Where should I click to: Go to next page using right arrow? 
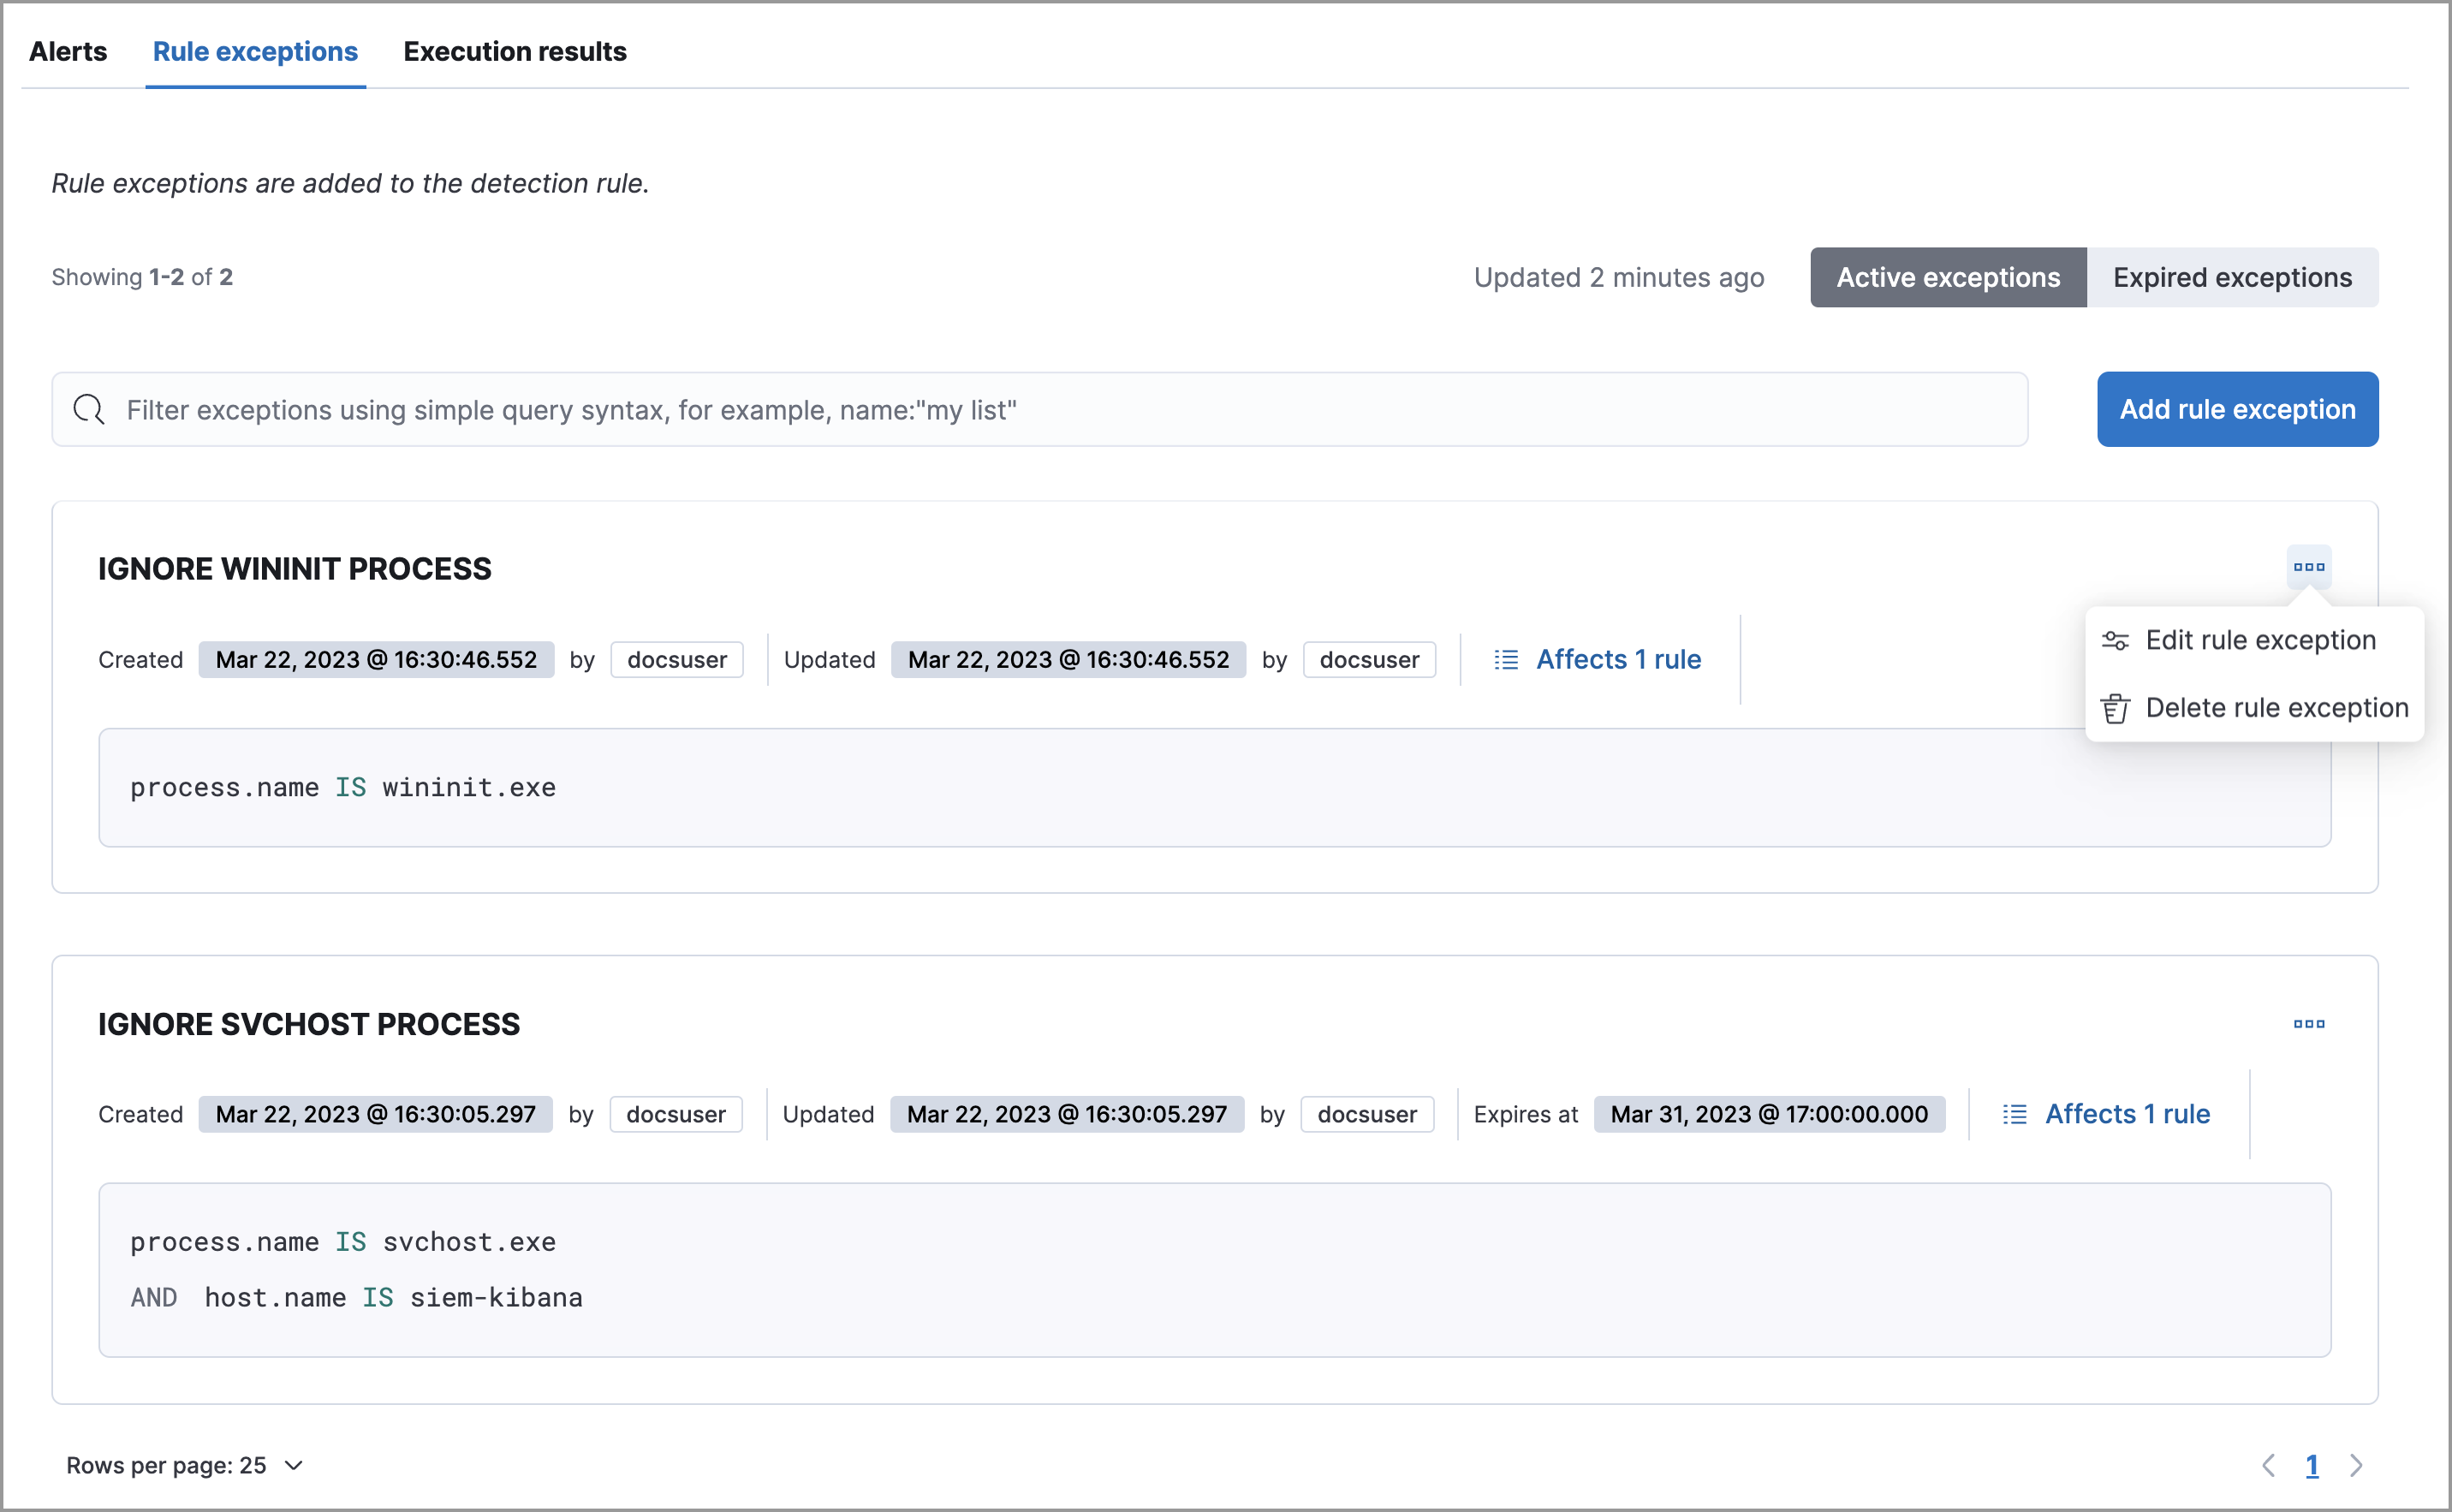point(2355,1465)
